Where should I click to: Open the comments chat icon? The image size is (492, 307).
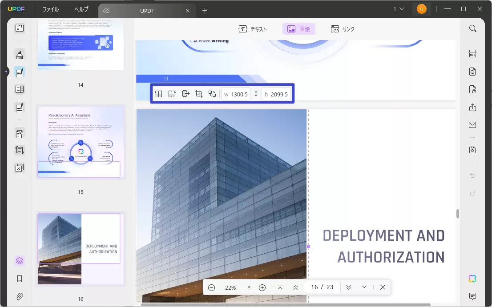(x=472, y=296)
